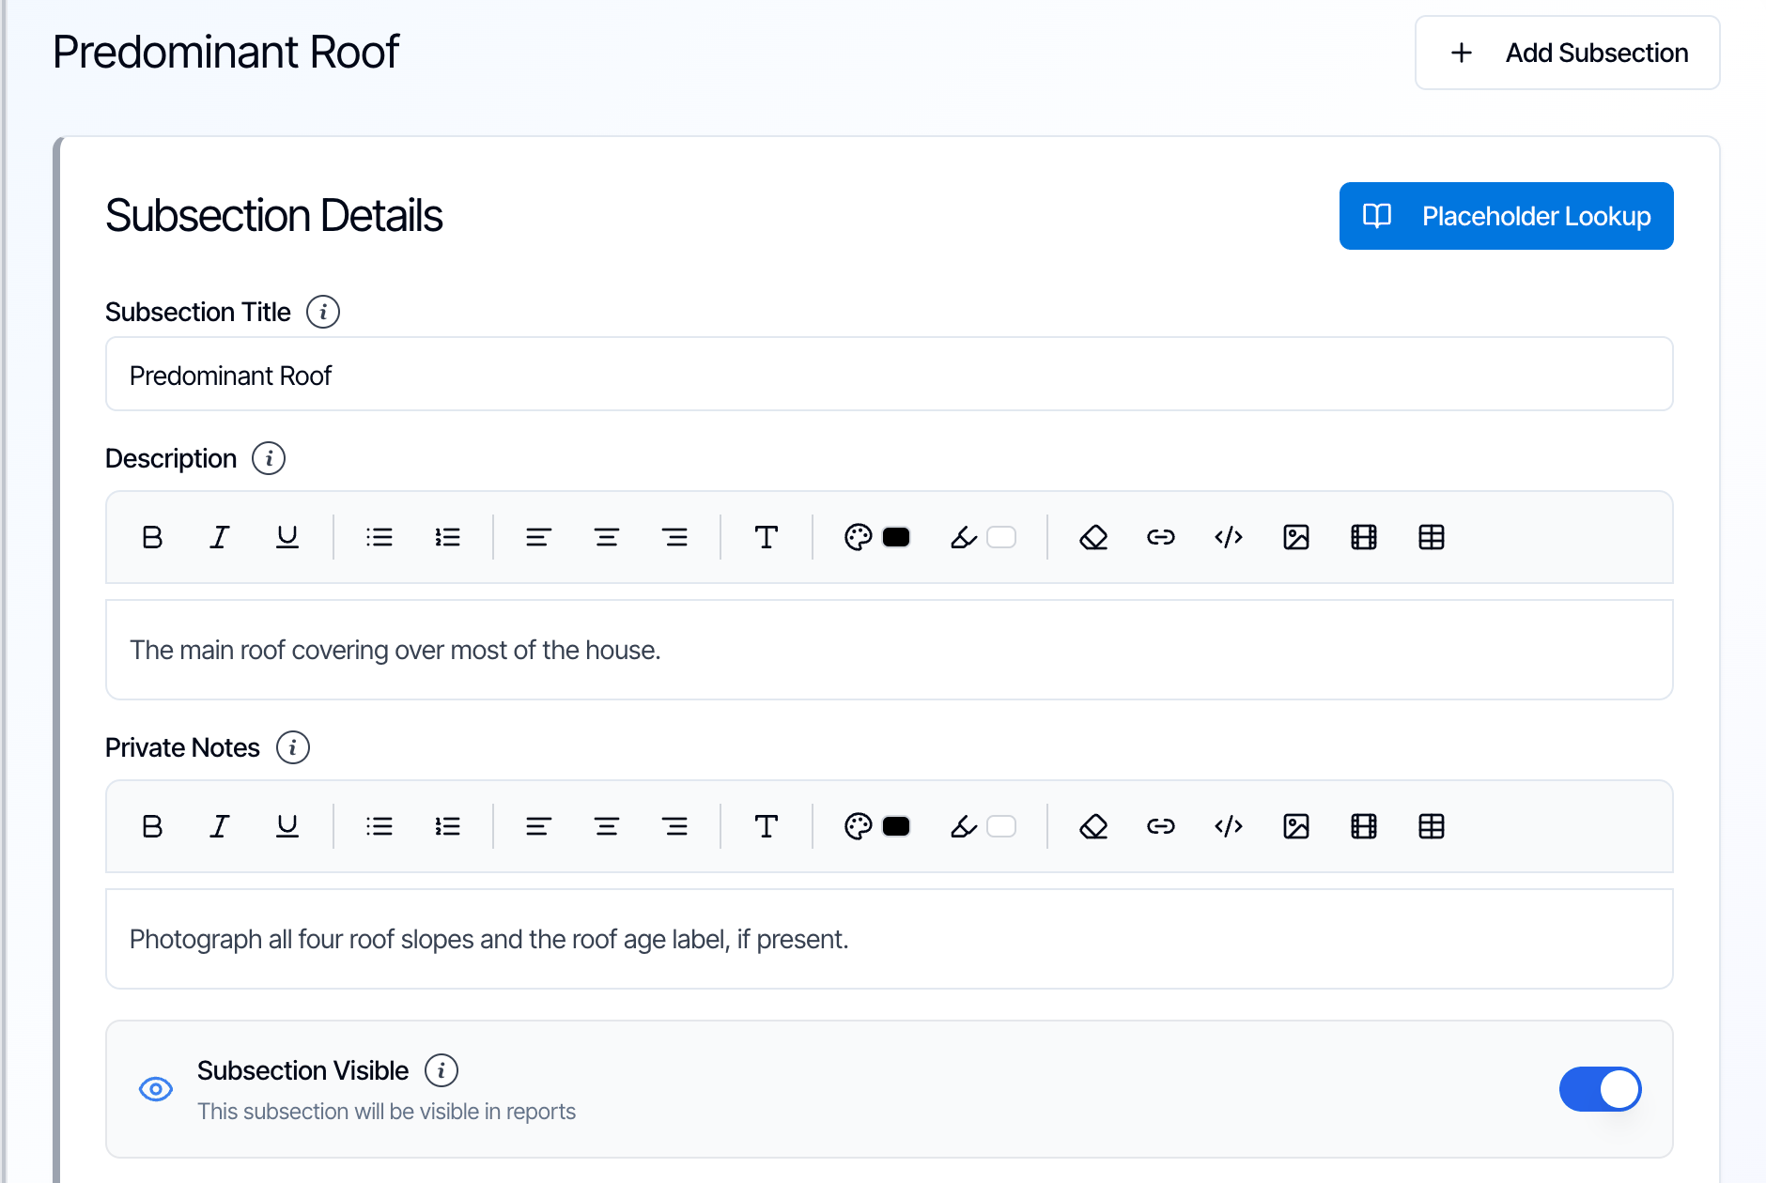Toggle Italic in the Description toolbar
Viewport: 1766px width, 1183px height.
point(220,537)
